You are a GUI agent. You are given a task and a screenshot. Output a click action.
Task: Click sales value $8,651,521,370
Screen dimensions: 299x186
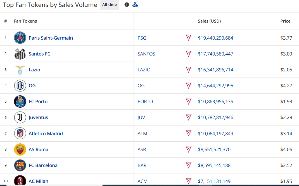coord(214,149)
